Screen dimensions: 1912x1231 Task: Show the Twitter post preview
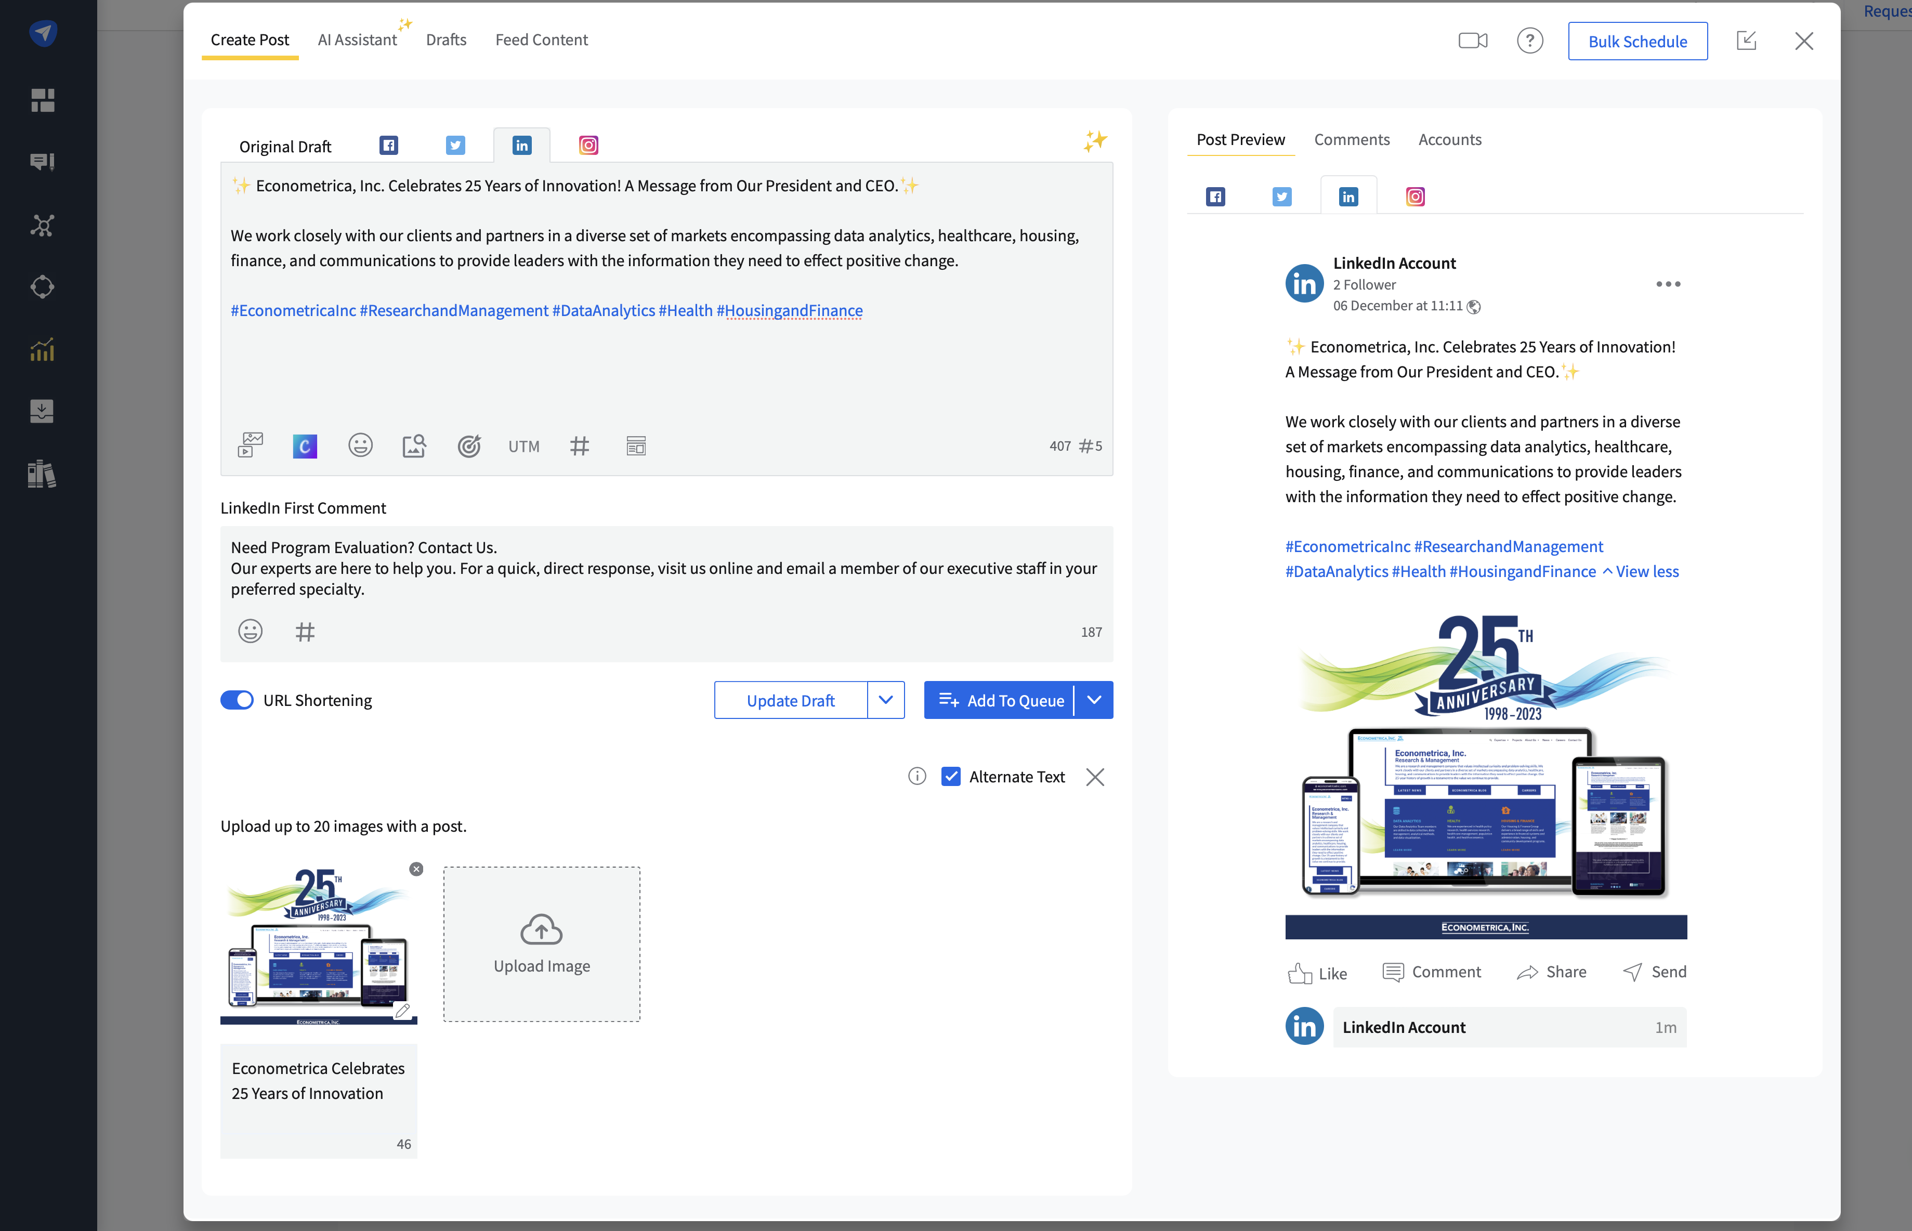[x=1282, y=197]
